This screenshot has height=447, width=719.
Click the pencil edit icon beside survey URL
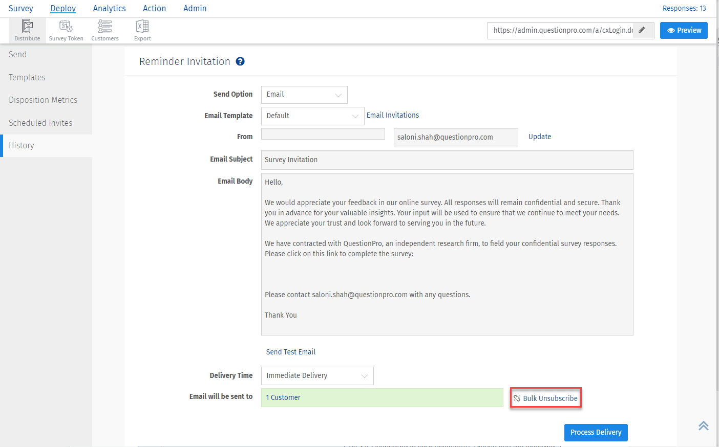tap(642, 30)
